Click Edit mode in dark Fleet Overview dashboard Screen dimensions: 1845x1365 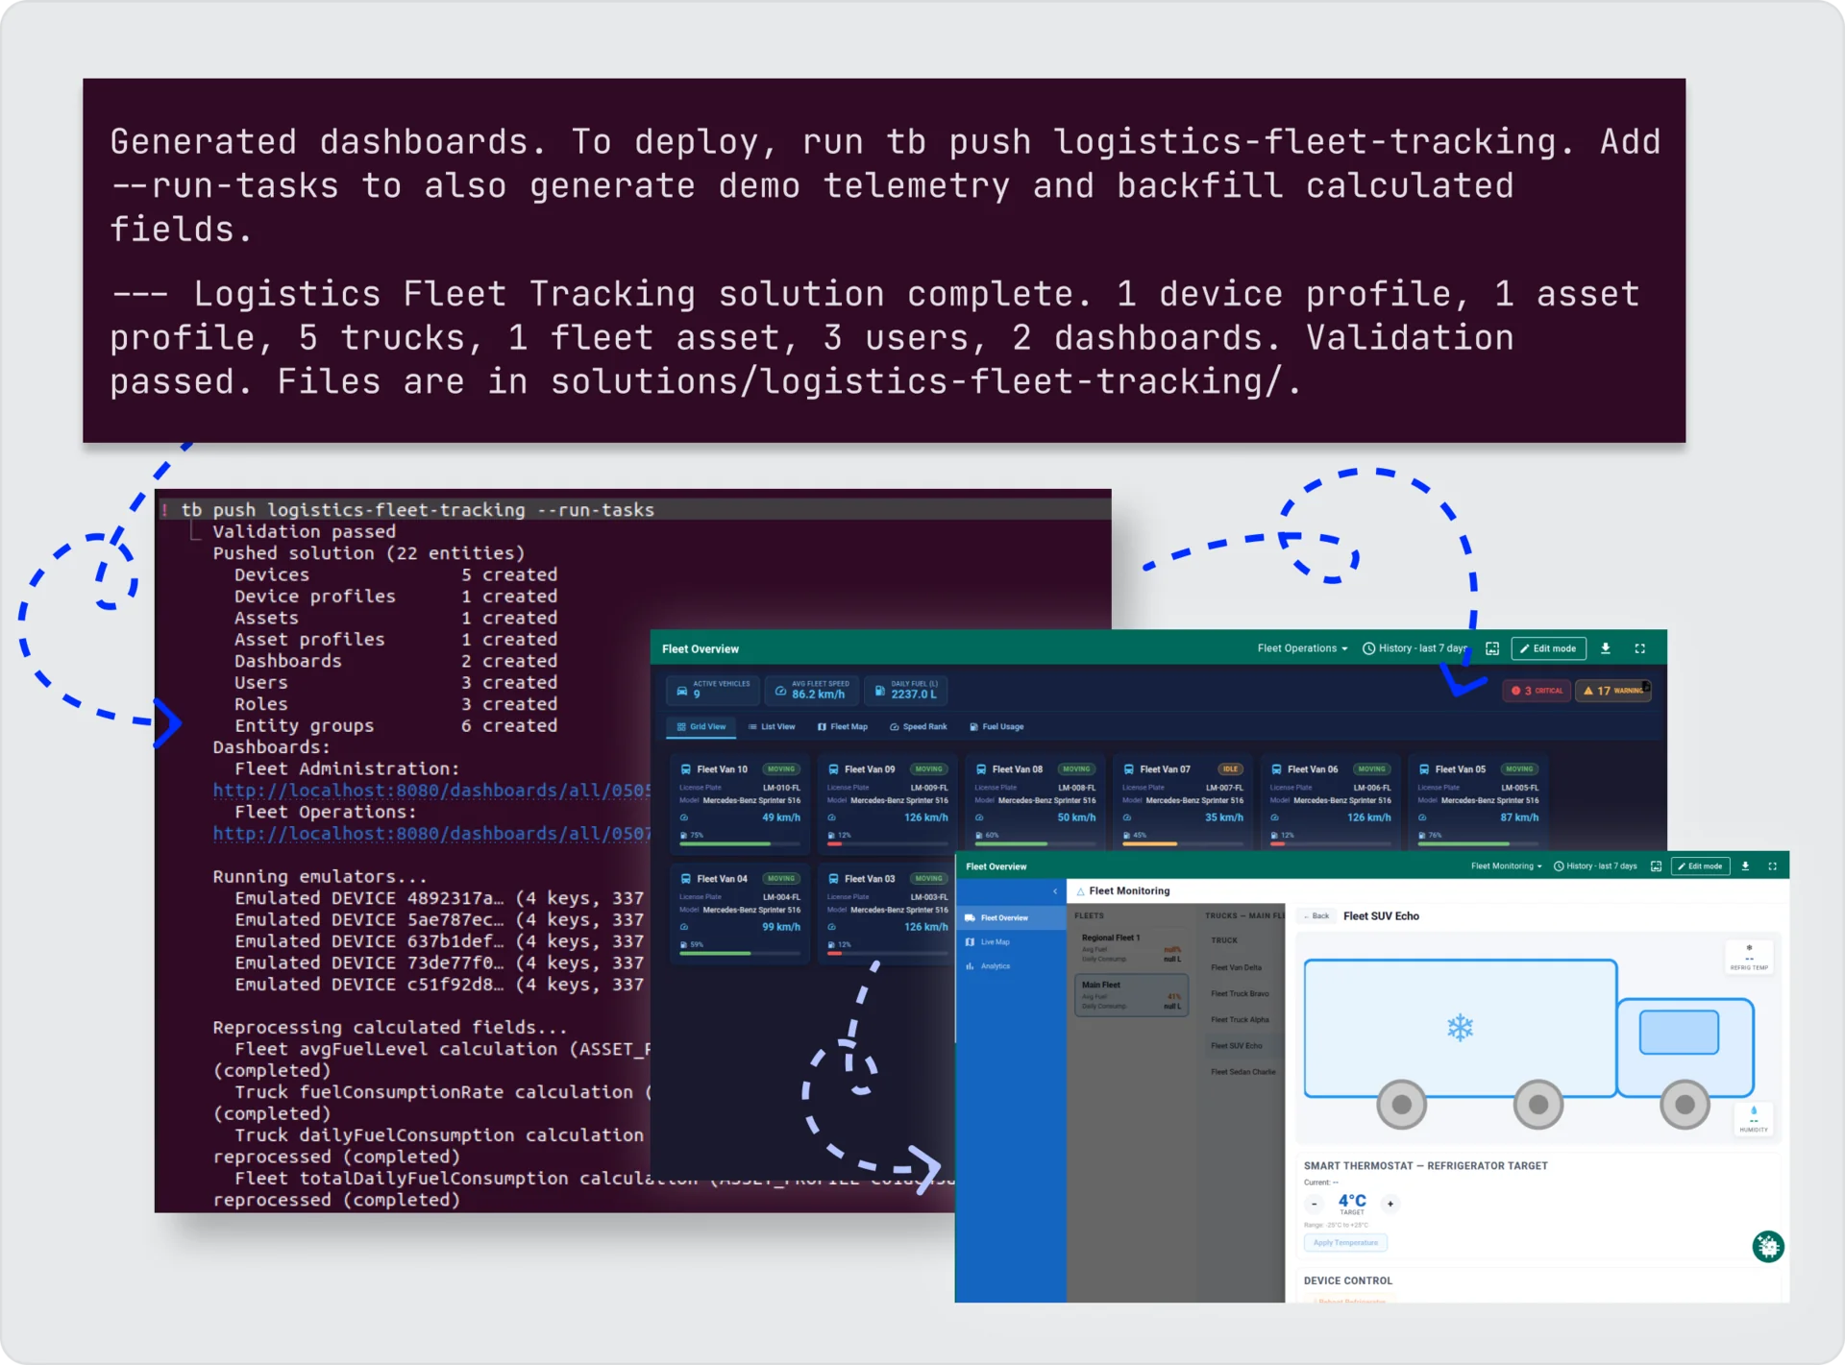click(x=1548, y=648)
